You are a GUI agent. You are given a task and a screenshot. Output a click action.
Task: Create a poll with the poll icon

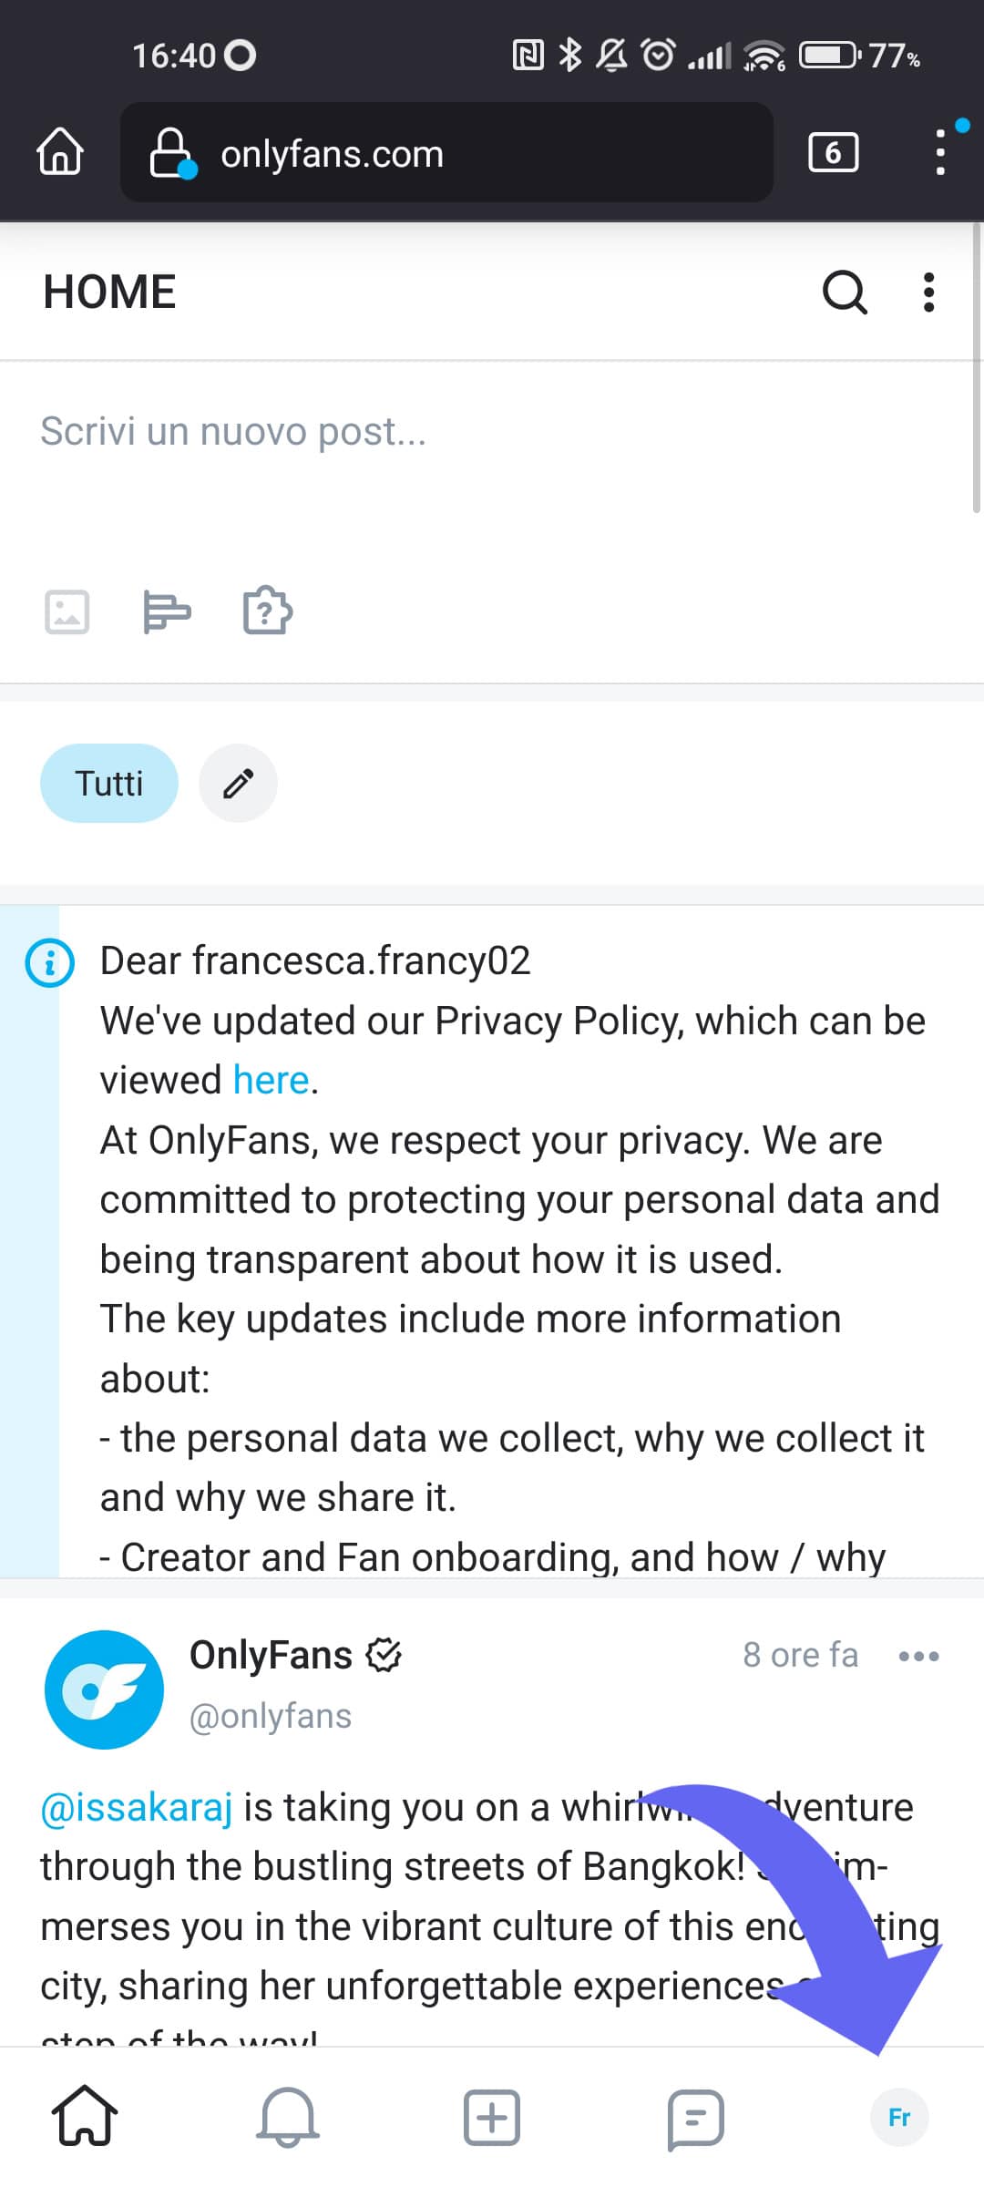click(167, 611)
